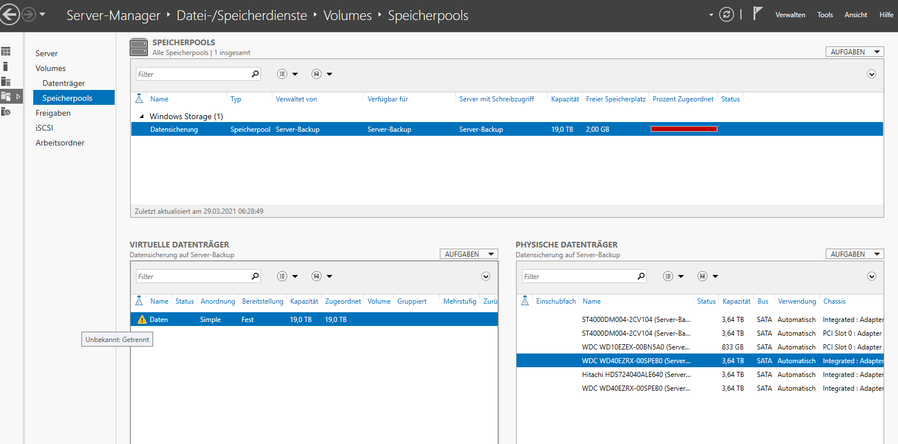This screenshot has width=898, height=444.
Task: Sort by Freier Speicherplatz column
Action: [616, 99]
